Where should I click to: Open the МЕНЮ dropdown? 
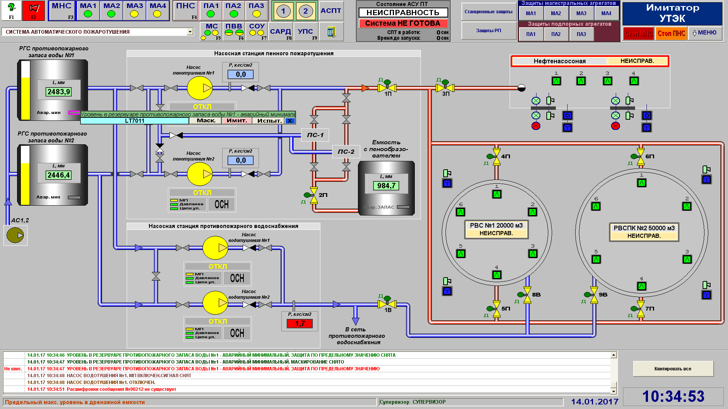(x=705, y=33)
